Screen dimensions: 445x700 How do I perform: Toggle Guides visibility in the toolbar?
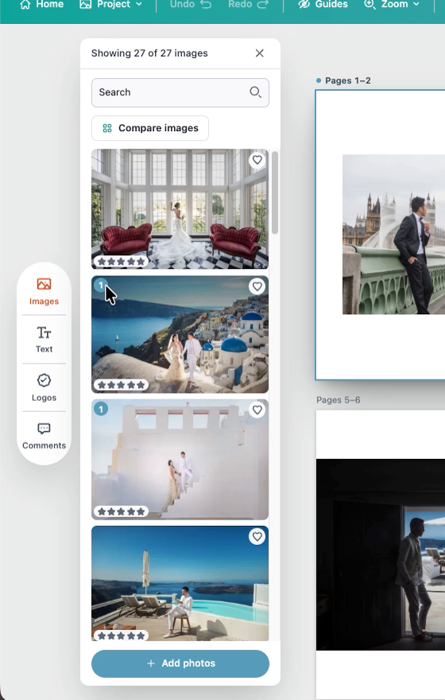point(323,5)
